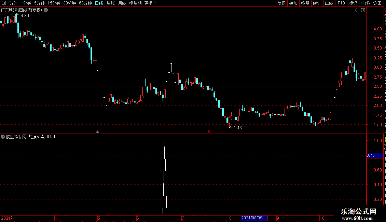Viewport: 386px width, 222px height.
Task: Click the 复权 button
Action: (x=281, y=3)
